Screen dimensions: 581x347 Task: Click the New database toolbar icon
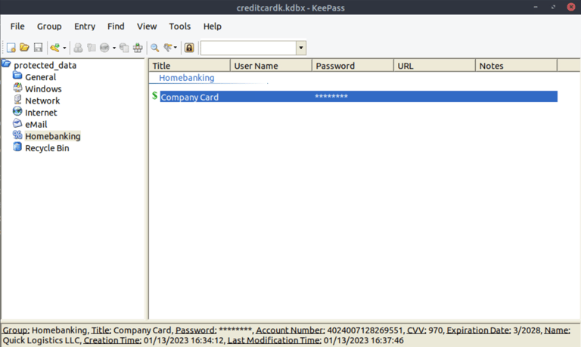click(11, 48)
